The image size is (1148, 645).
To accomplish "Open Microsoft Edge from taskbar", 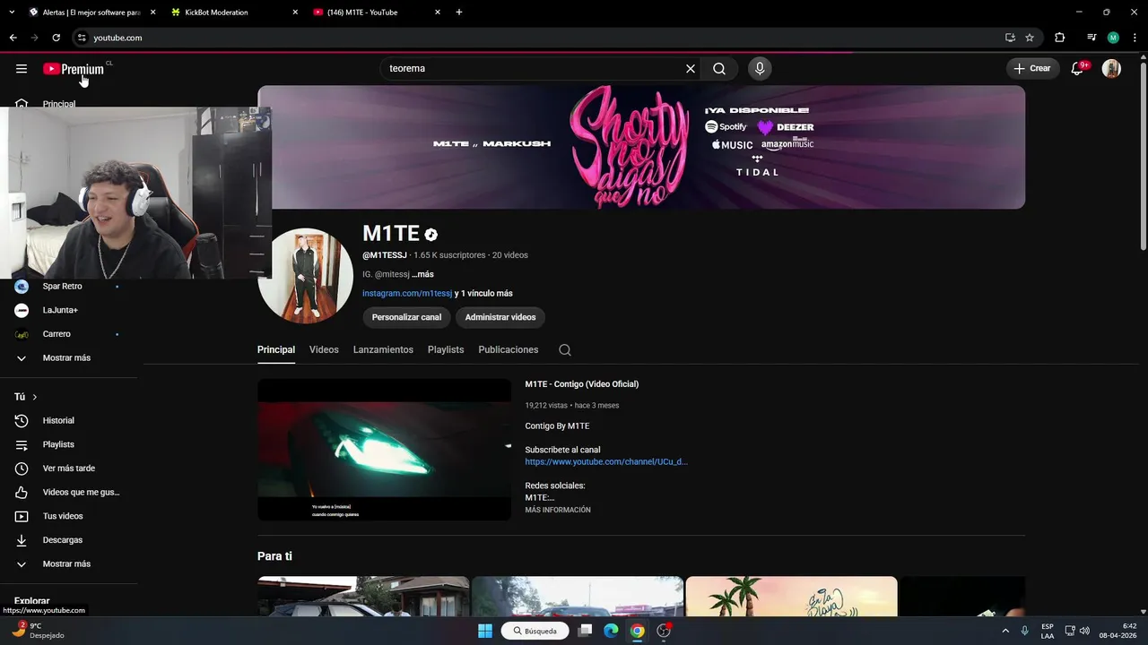I will [611, 631].
